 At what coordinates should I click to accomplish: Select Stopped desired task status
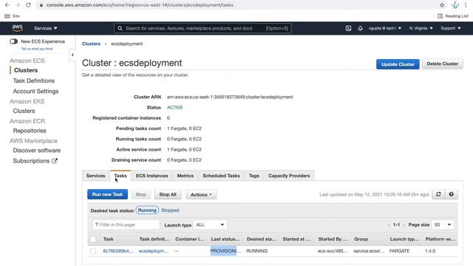tap(170, 210)
